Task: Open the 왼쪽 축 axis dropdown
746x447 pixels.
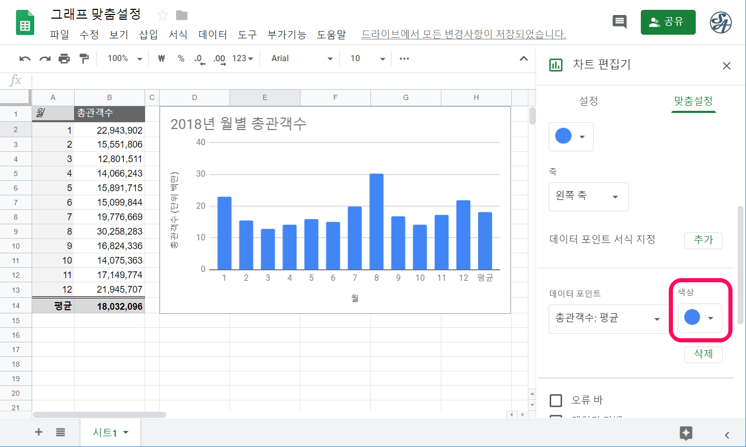Action: 589,197
